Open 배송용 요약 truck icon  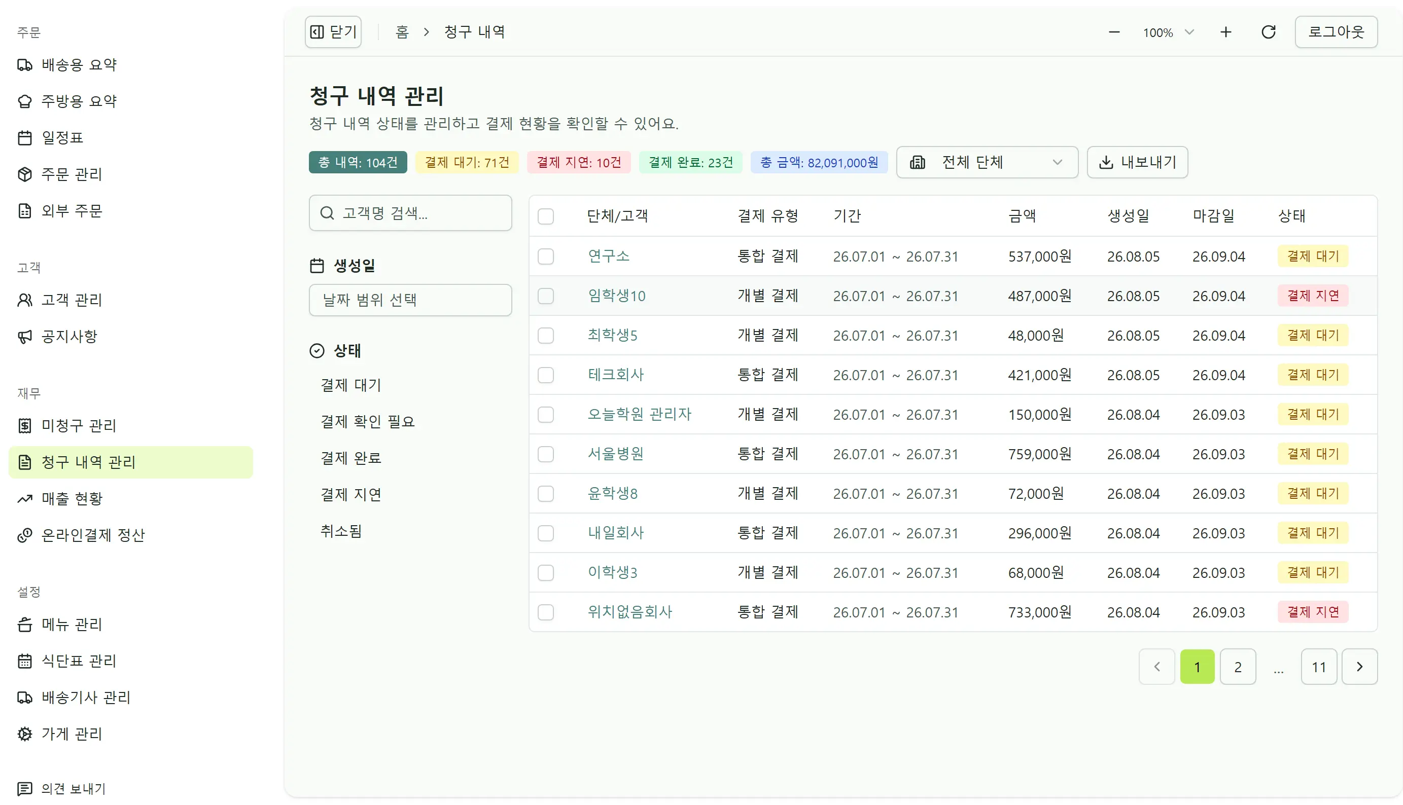click(24, 65)
